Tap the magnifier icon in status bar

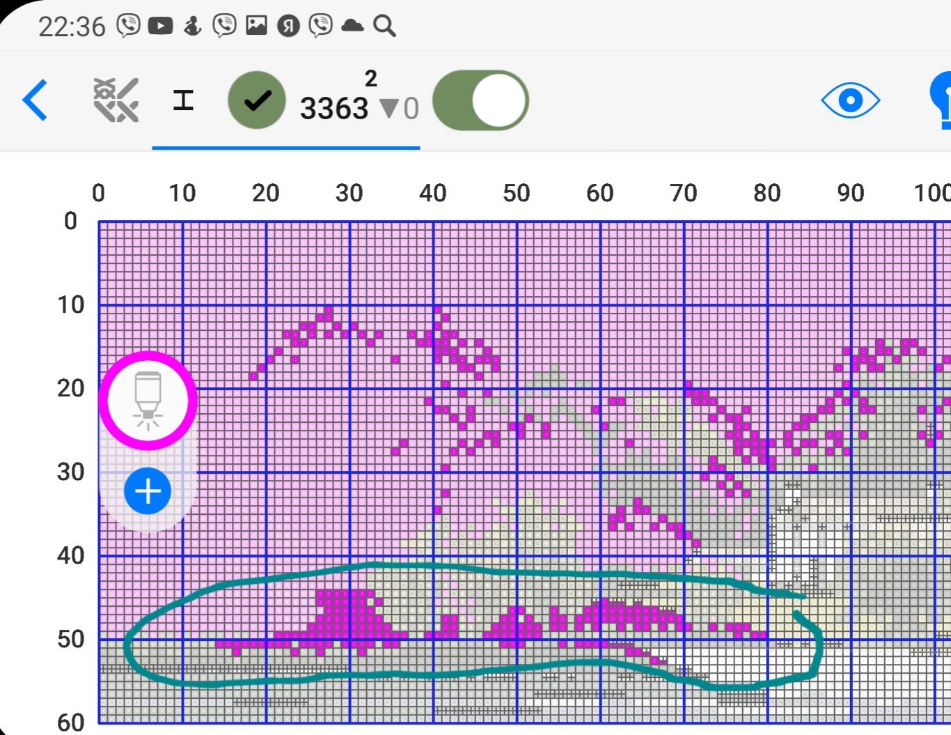click(x=384, y=26)
